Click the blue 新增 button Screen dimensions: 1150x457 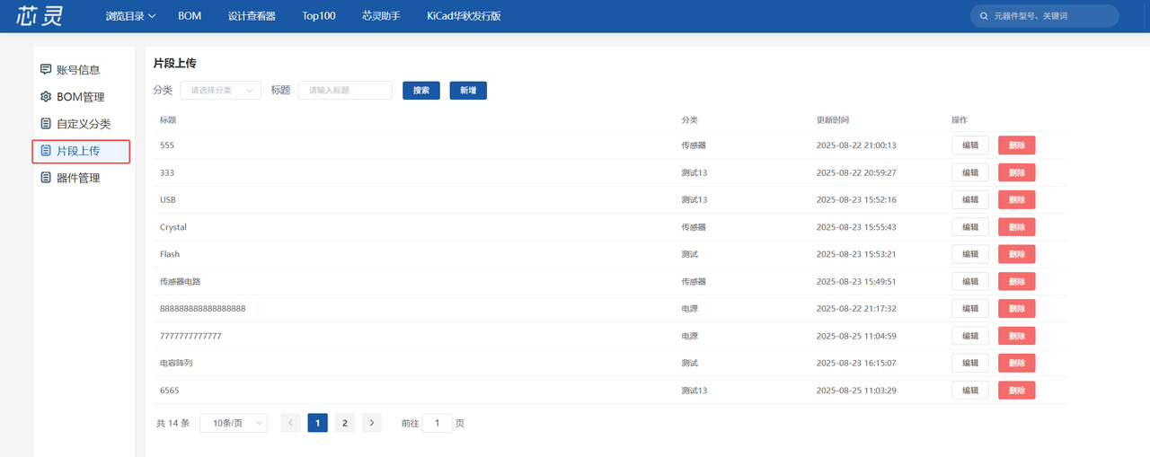click(468, 90)
